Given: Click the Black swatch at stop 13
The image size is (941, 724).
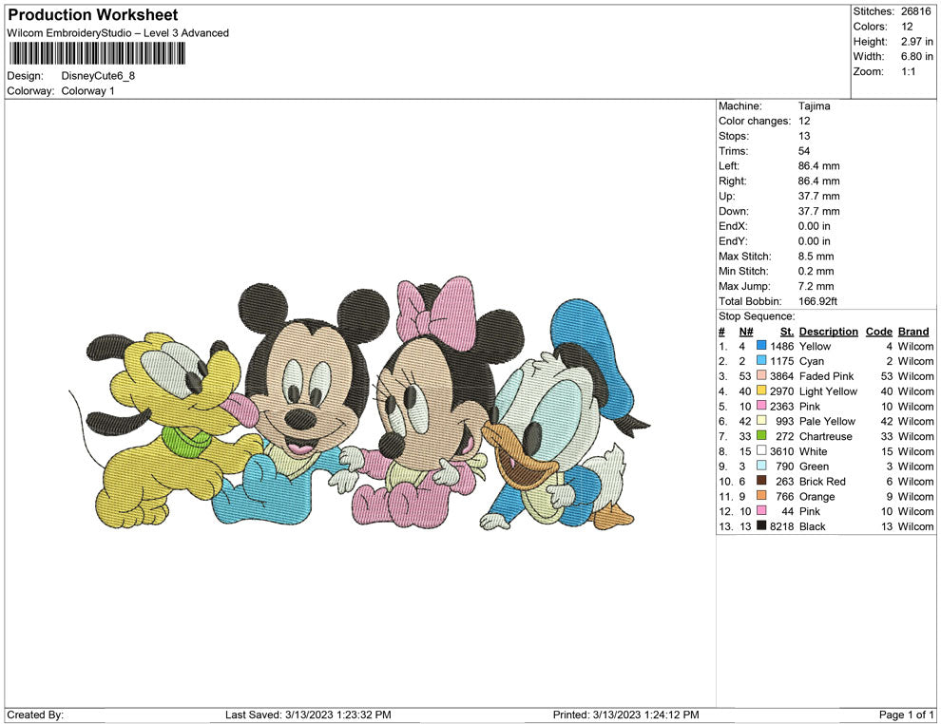Looking at the screenshot, I should point(759,526).
